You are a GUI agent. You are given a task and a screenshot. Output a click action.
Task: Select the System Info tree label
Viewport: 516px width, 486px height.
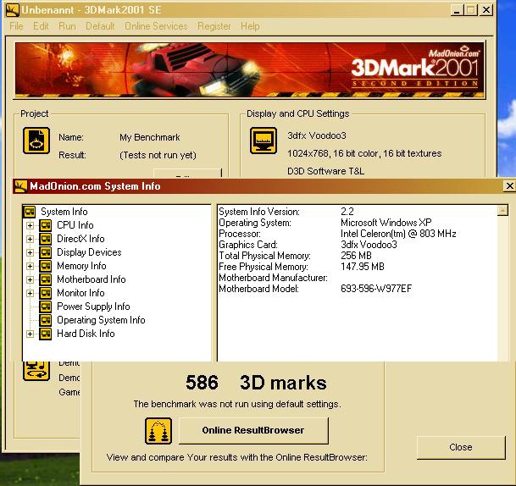point(64,212)
